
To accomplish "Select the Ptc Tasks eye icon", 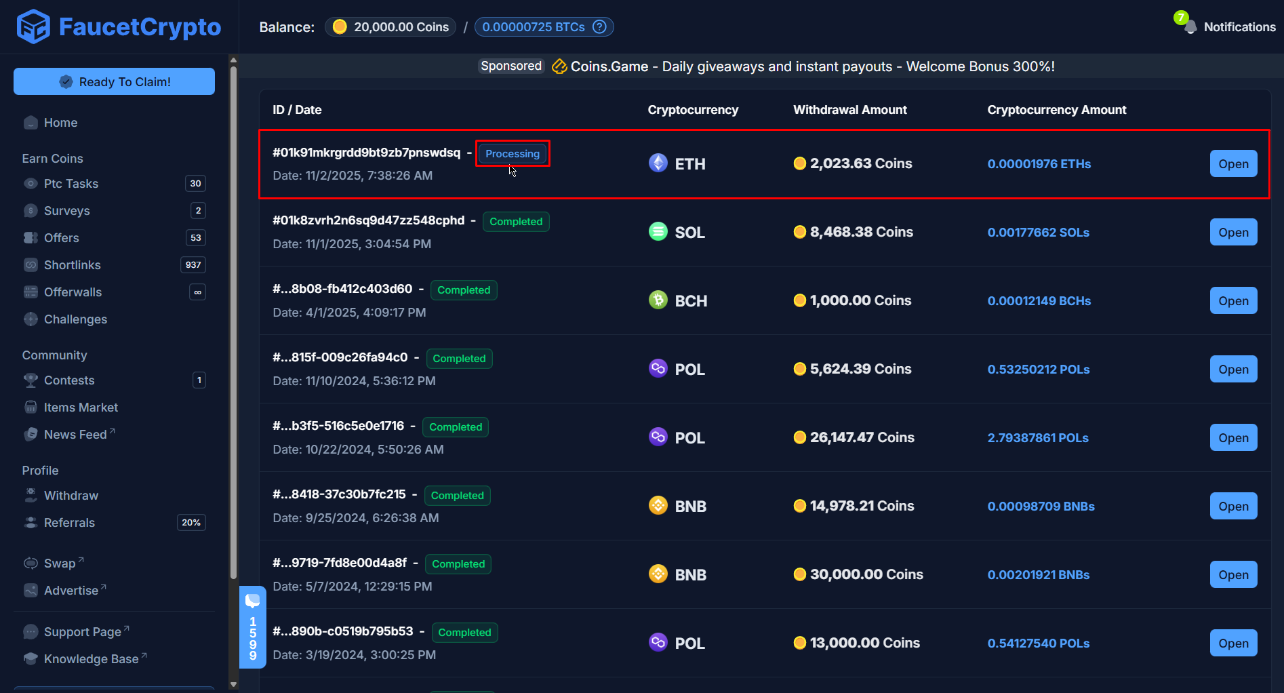I will click(31, 183).
